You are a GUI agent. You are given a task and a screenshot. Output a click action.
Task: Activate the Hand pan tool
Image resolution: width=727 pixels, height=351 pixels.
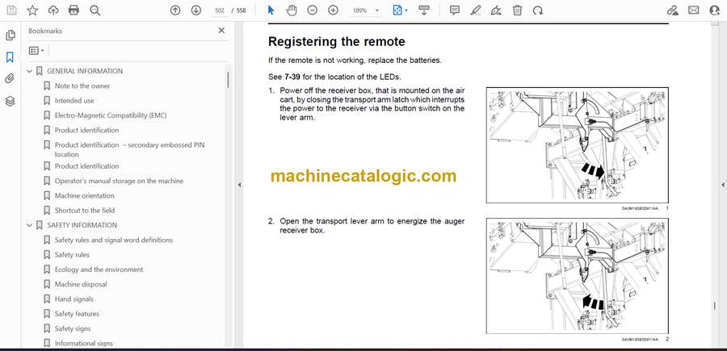(x=292, y=10)
